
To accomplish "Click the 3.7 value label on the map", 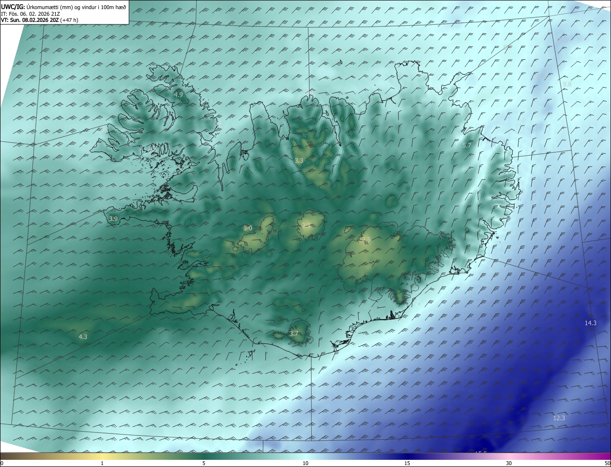I will pyautogui.click(x=294, y=334).
